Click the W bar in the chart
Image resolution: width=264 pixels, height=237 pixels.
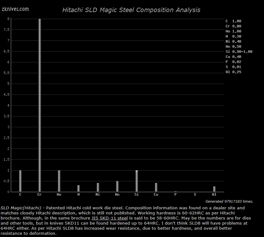pos(79,189)
